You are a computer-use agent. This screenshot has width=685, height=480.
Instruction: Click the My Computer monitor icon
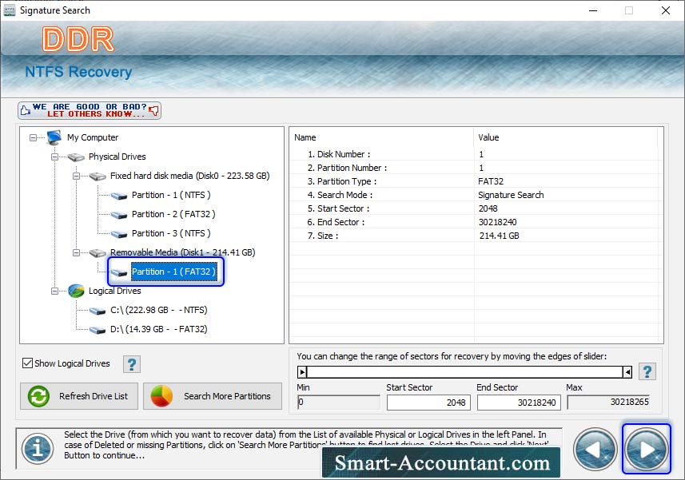point(54,137)
